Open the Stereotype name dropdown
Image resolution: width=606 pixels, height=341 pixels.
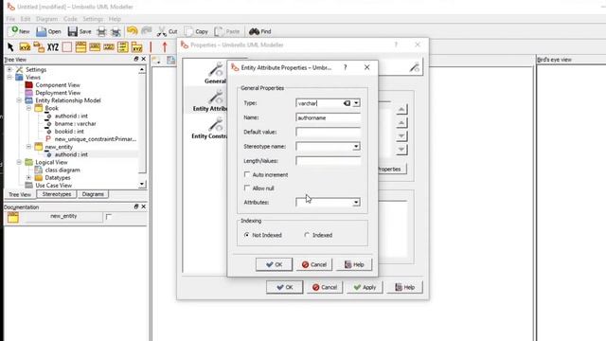pyautogui.click(x=356, y=147)
